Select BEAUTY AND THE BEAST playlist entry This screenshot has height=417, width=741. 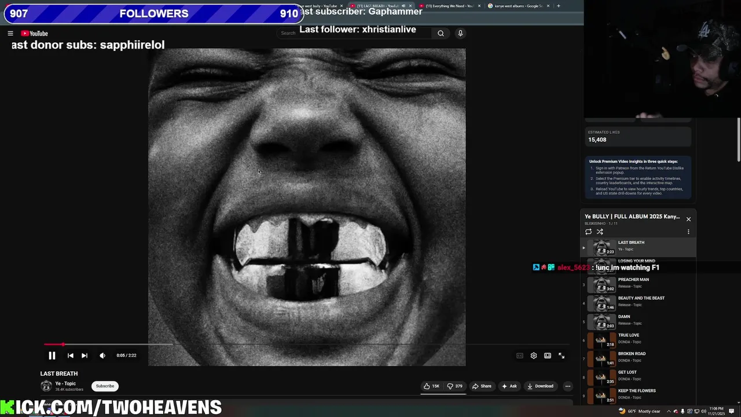(x=639, y=303)
